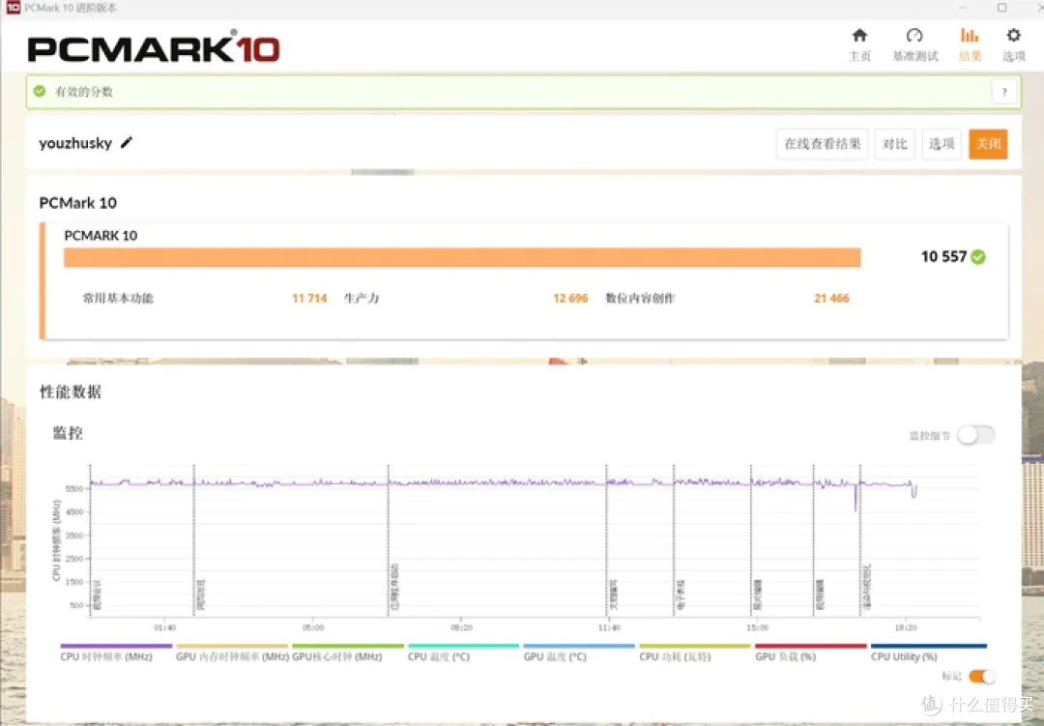Click the green check icon beside 有效的分数
This screenshot has width=1044, height=726.
40,91
